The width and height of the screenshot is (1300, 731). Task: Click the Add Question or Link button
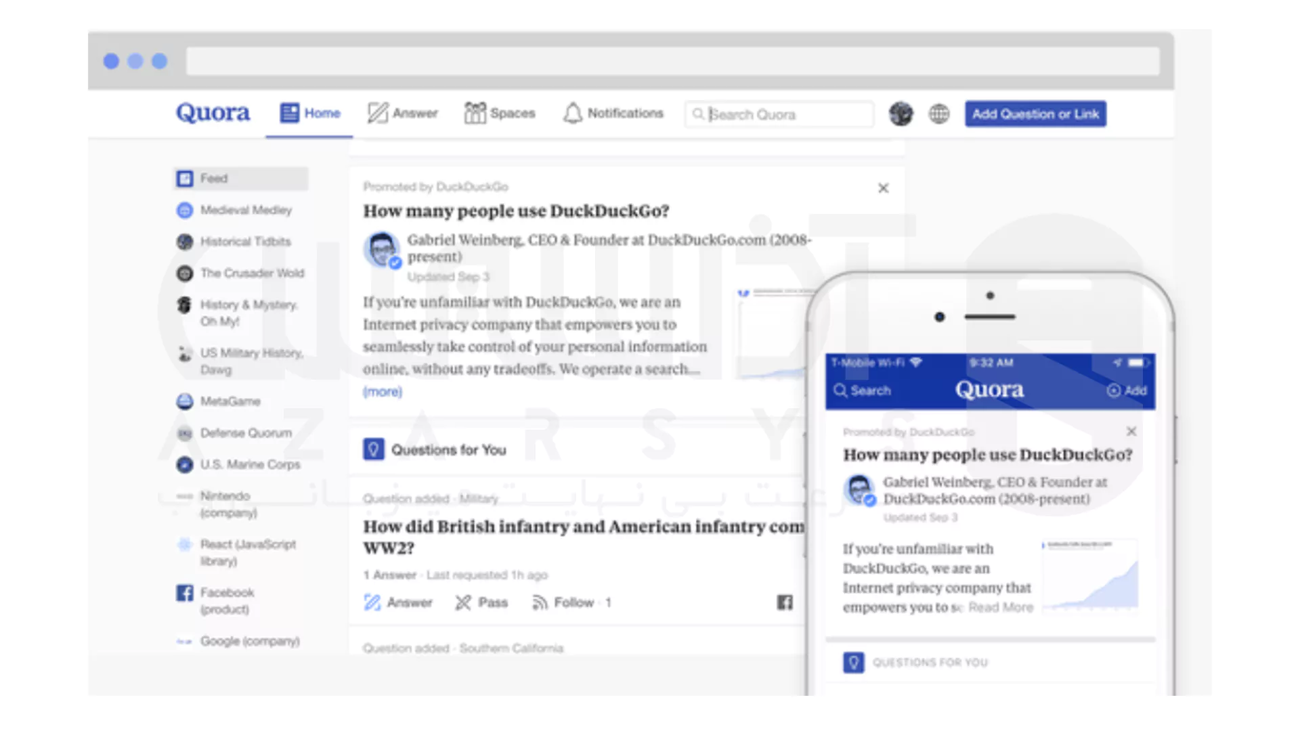coord(1035,114)
